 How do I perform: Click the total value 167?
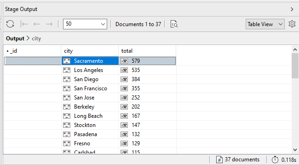(136, 116)
